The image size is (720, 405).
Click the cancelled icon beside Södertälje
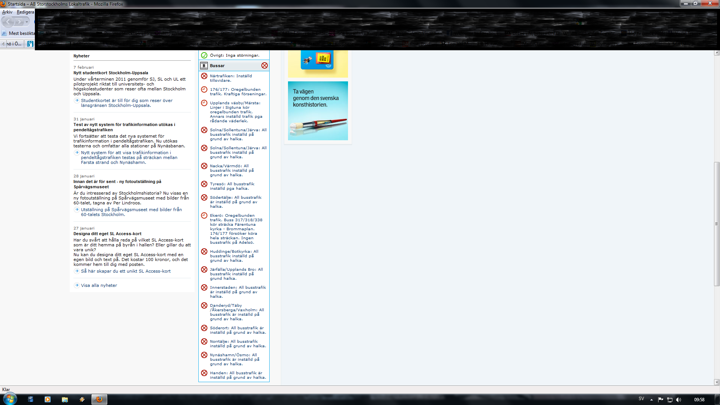tap(204, 198)
